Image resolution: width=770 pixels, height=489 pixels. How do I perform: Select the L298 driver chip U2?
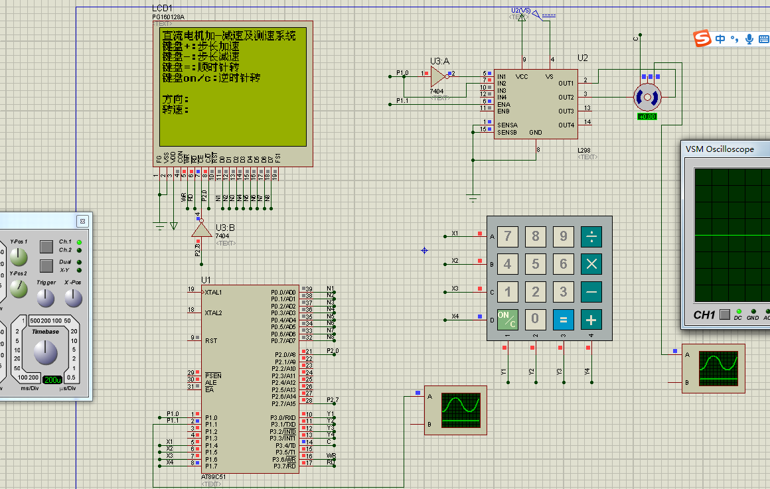point(535,104)
